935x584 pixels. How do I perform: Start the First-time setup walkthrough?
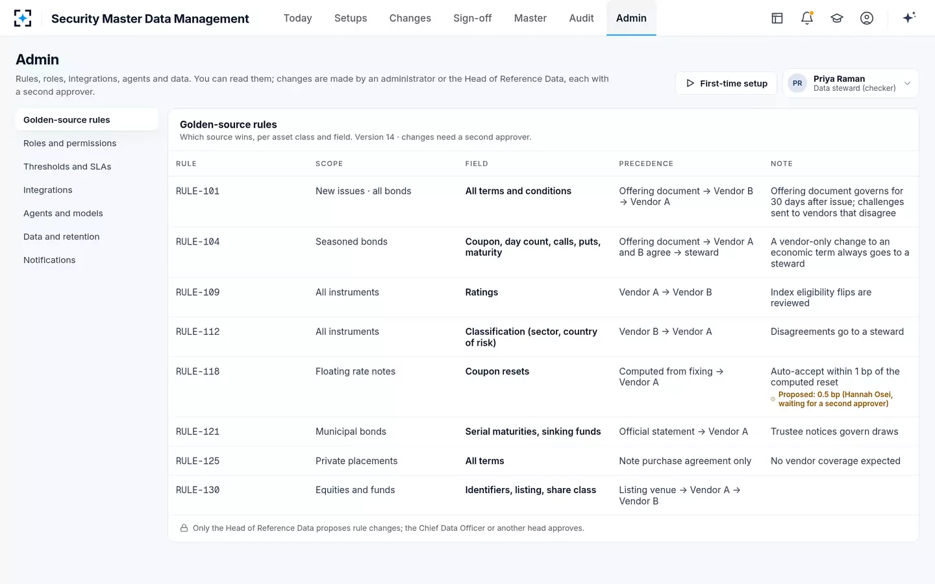click(727, 83)
